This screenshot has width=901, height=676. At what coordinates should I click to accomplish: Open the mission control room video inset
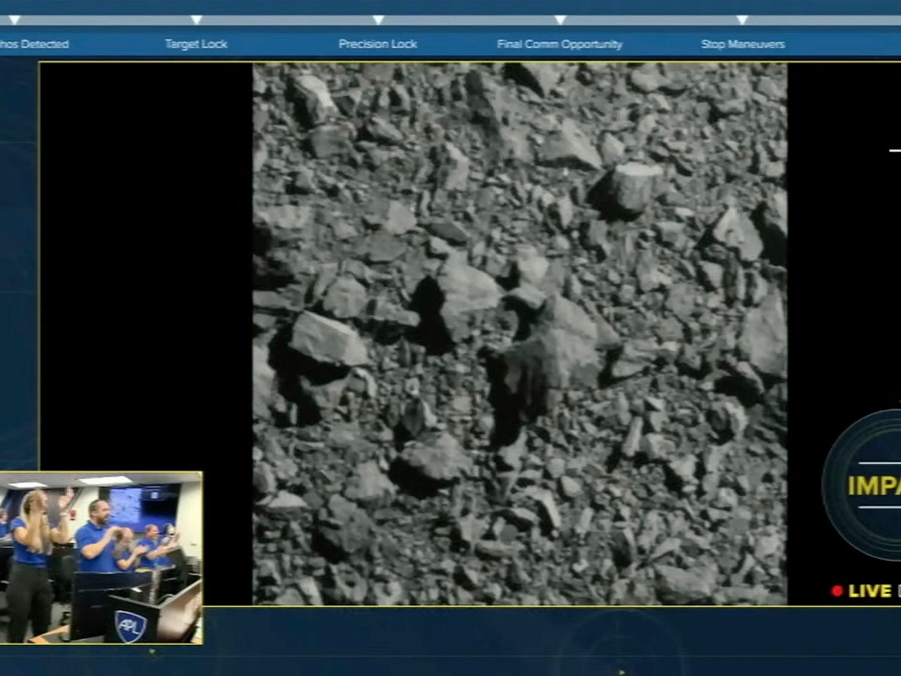click(101, 557)
